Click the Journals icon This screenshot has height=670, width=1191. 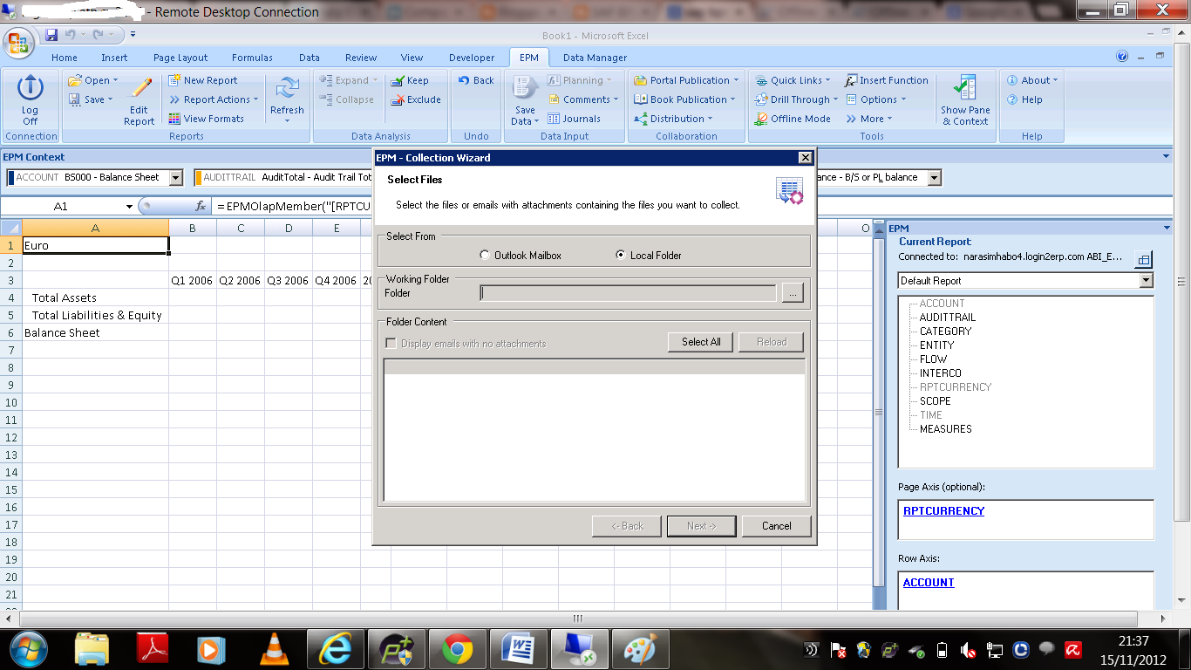pyautogui.click(x=577, y=118)
